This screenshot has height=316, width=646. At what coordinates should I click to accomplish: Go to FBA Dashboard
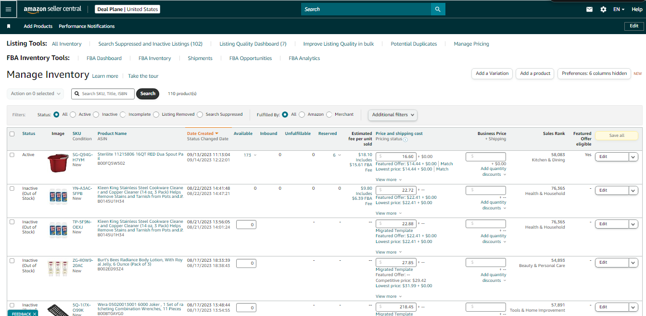(x=104, y=58)
